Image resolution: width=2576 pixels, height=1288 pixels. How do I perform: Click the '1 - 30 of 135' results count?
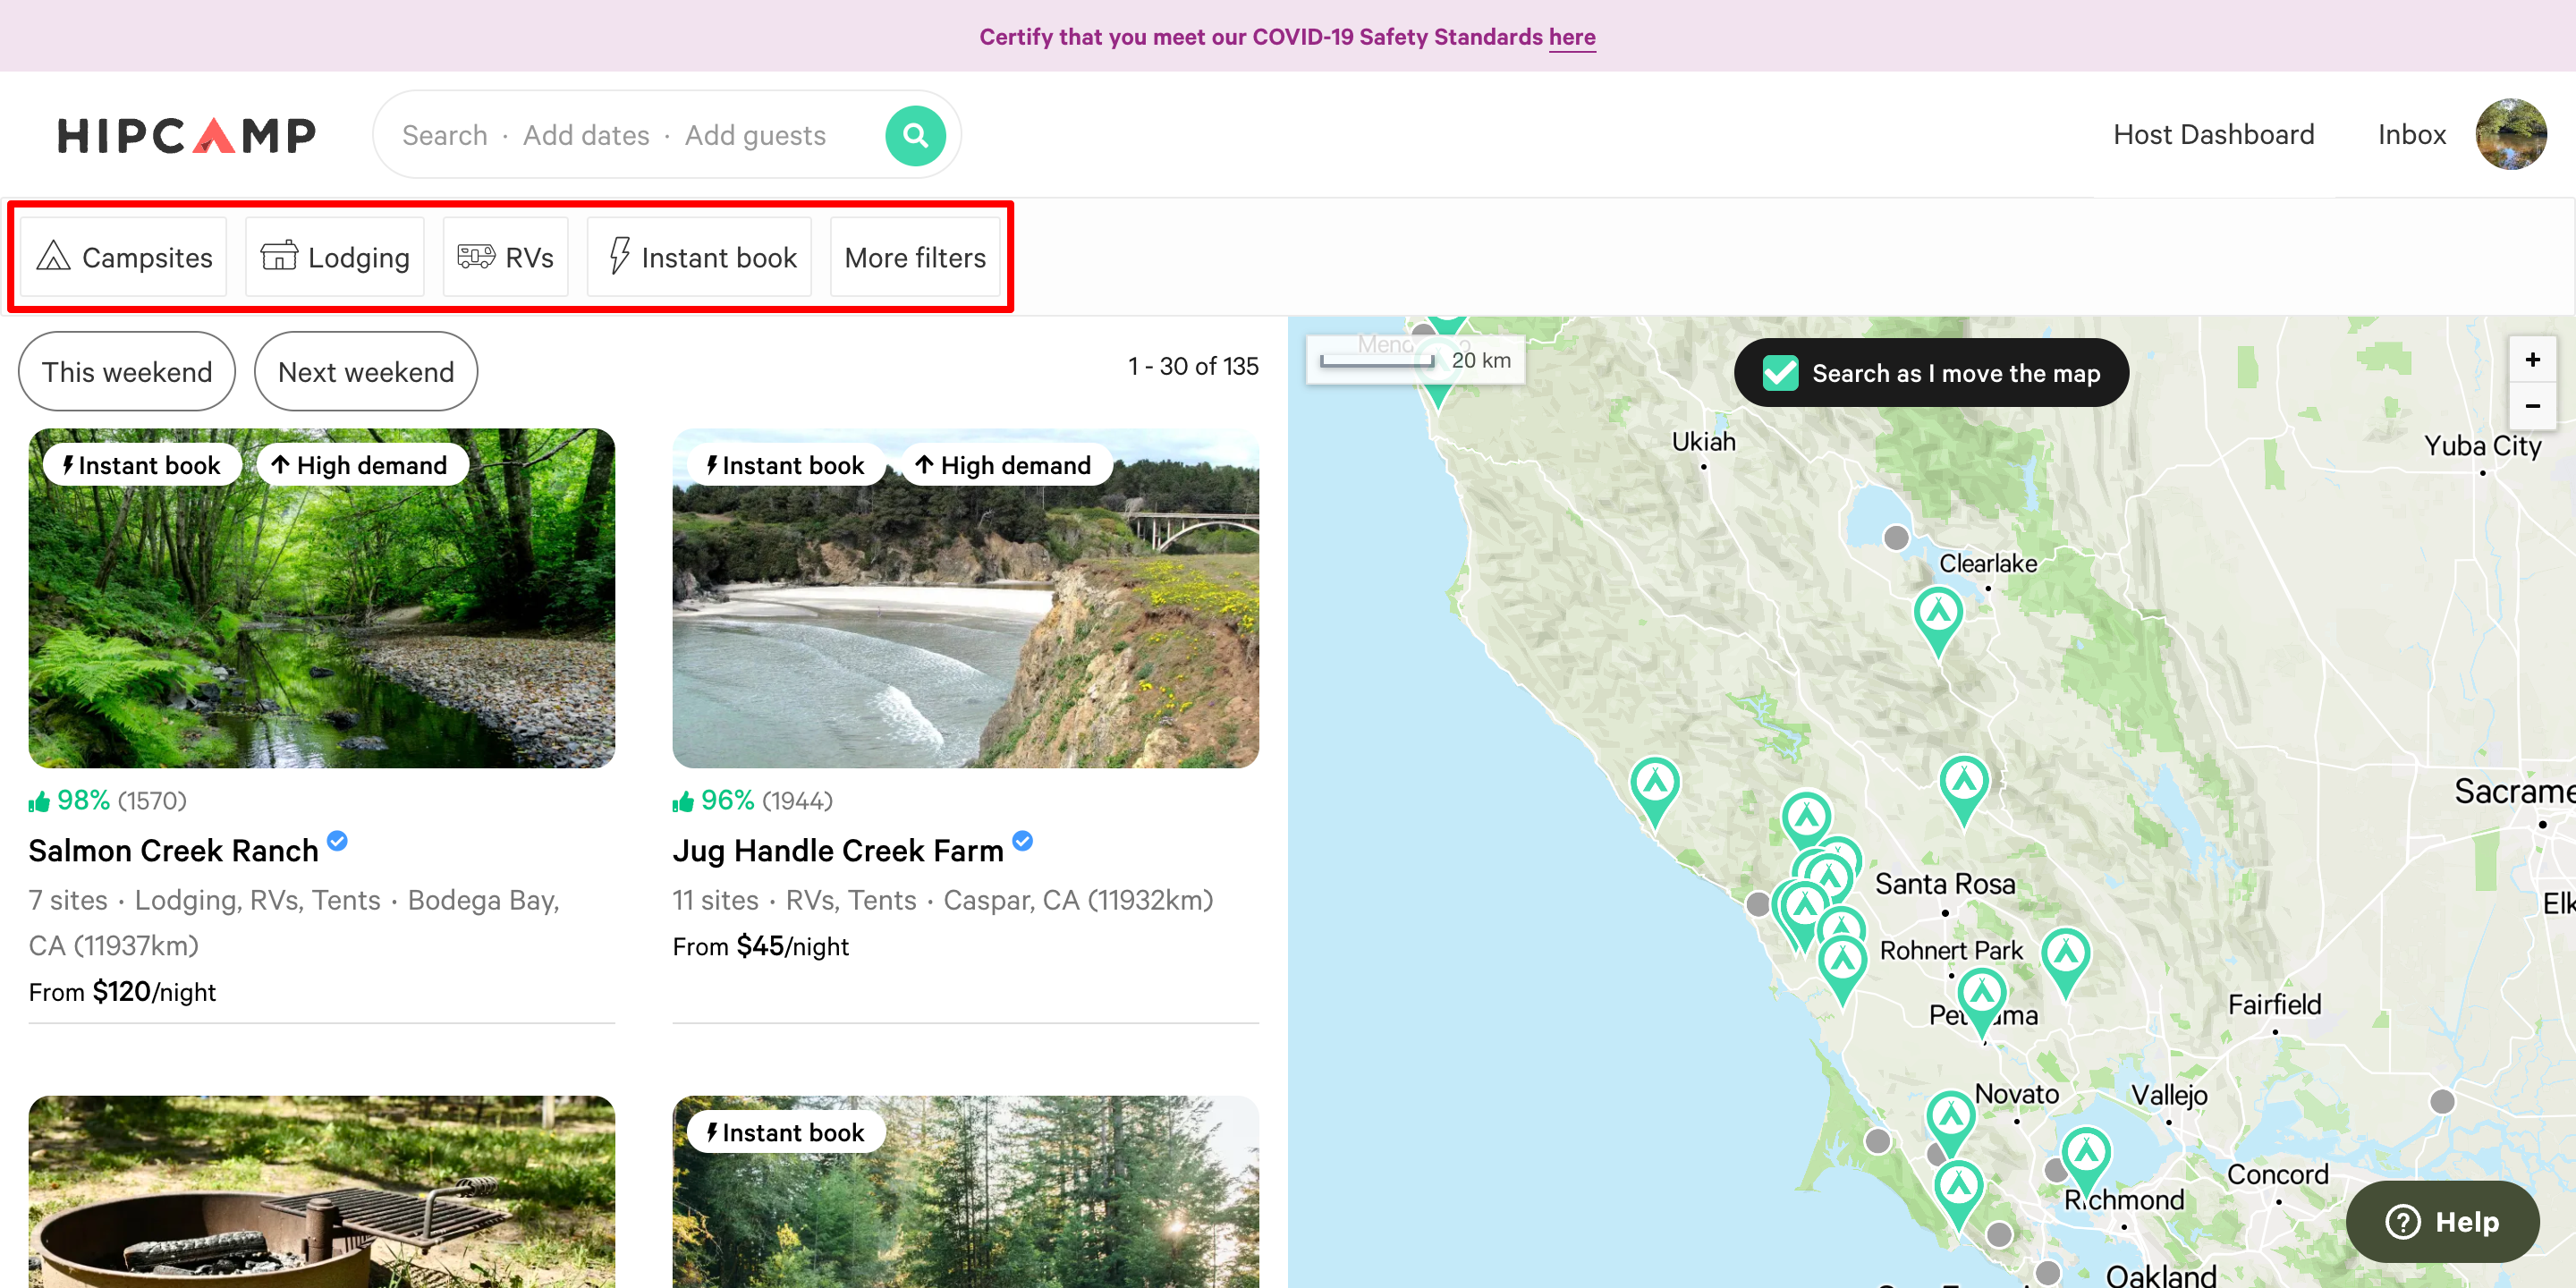pos(1193,366)
